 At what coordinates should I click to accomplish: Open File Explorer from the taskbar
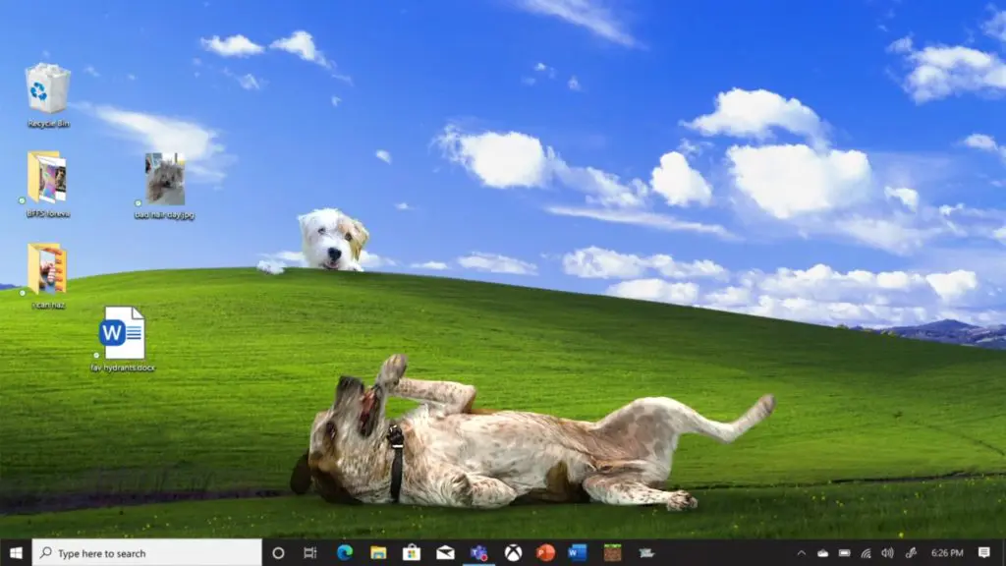[378, 552]
